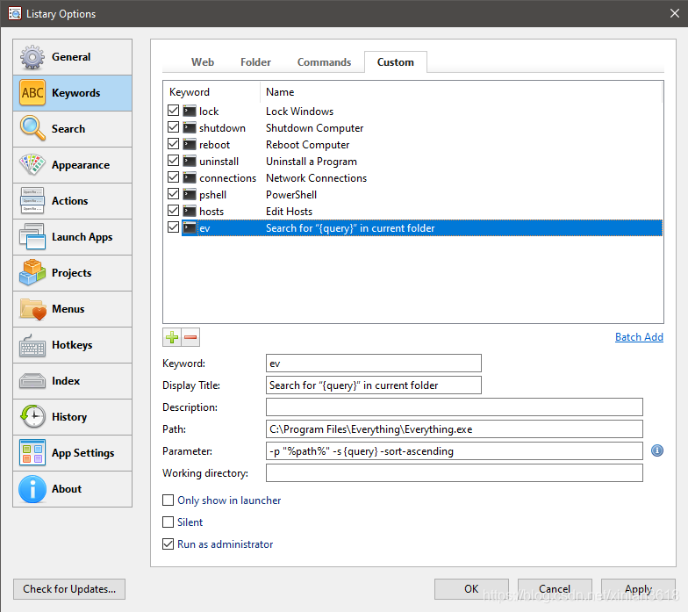Open App Settings grid icon
This screenshot has width=688, height=612.
pyautogui.click(x=32, y=453)
